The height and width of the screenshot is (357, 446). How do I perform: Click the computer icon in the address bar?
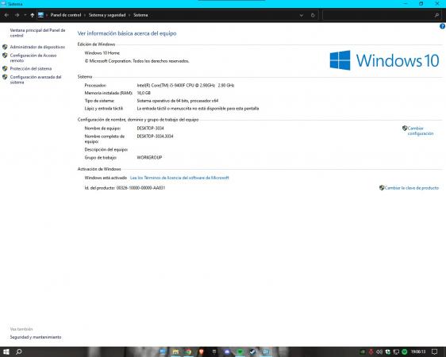click(40, 15)
